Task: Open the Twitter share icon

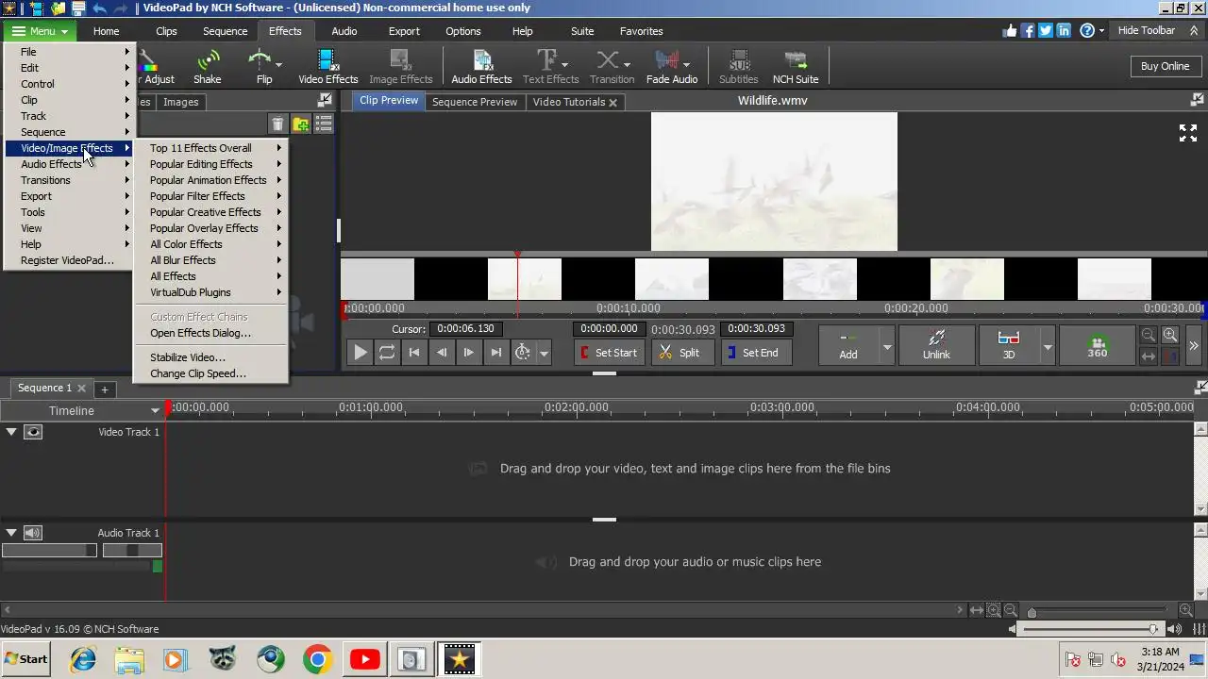Action: 1046,30
